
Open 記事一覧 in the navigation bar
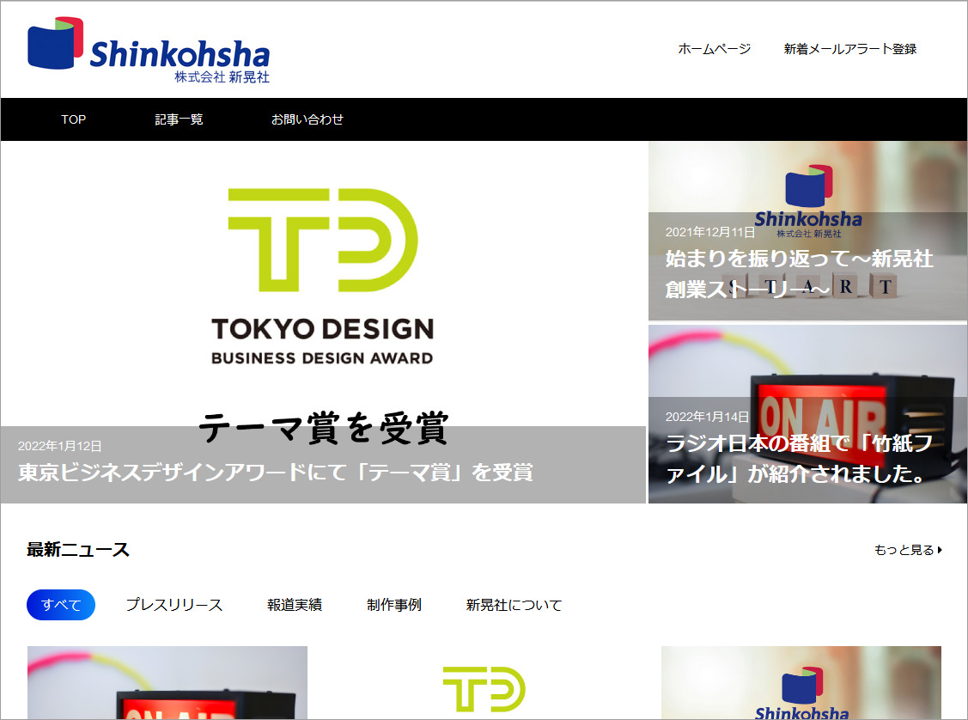click(x=179, y=119)
